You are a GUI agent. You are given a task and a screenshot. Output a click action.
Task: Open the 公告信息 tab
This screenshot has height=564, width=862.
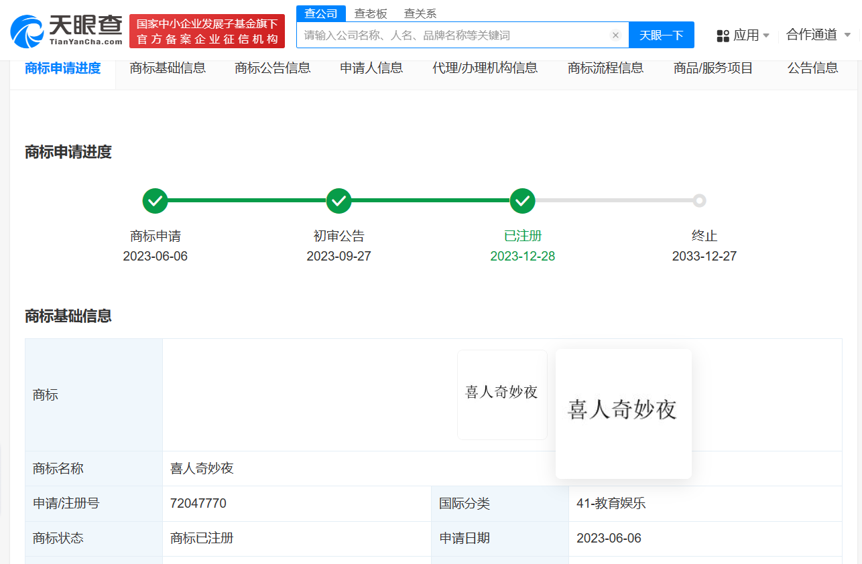coord(812,67)
